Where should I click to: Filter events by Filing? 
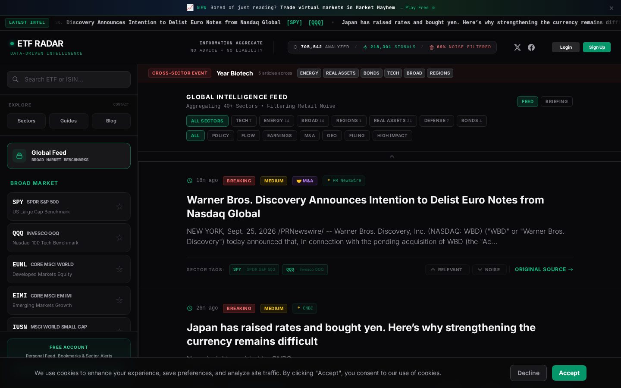pyautogui.click(x=357, y=136)
